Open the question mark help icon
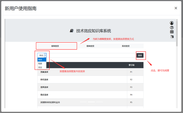Image resolution: width=183 pixels, height=113 pixels. click(x=172, y=27)
